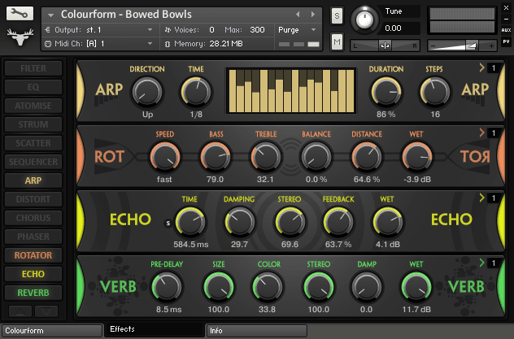Switch to the Colourform tab
The image size is (514, 339).
(x=50, y=331)
